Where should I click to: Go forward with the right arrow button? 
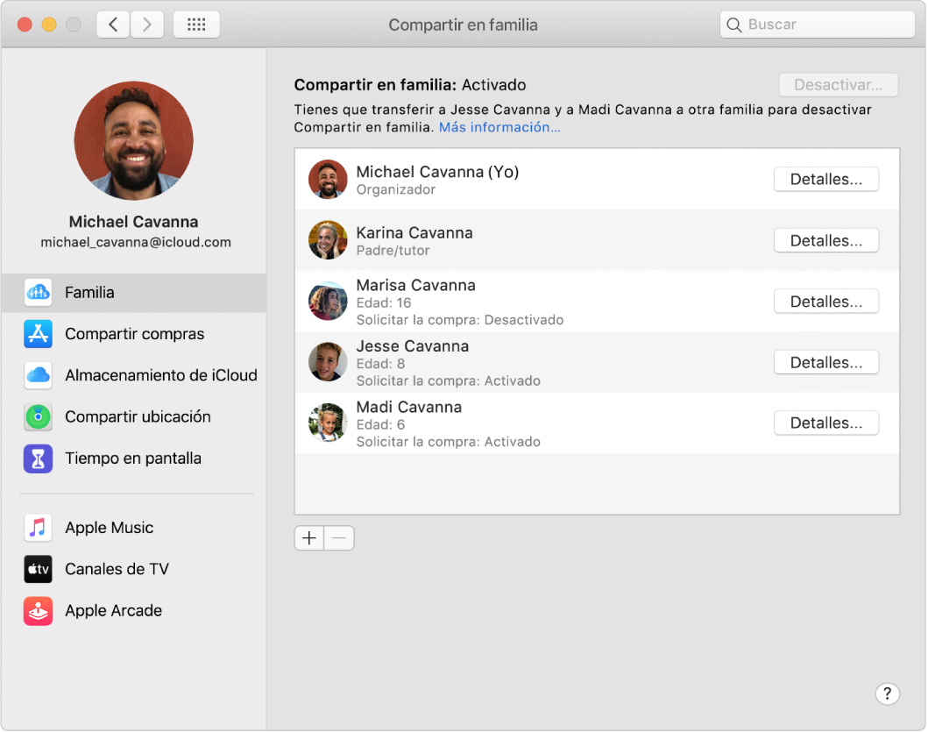click(x=146, y=25)
